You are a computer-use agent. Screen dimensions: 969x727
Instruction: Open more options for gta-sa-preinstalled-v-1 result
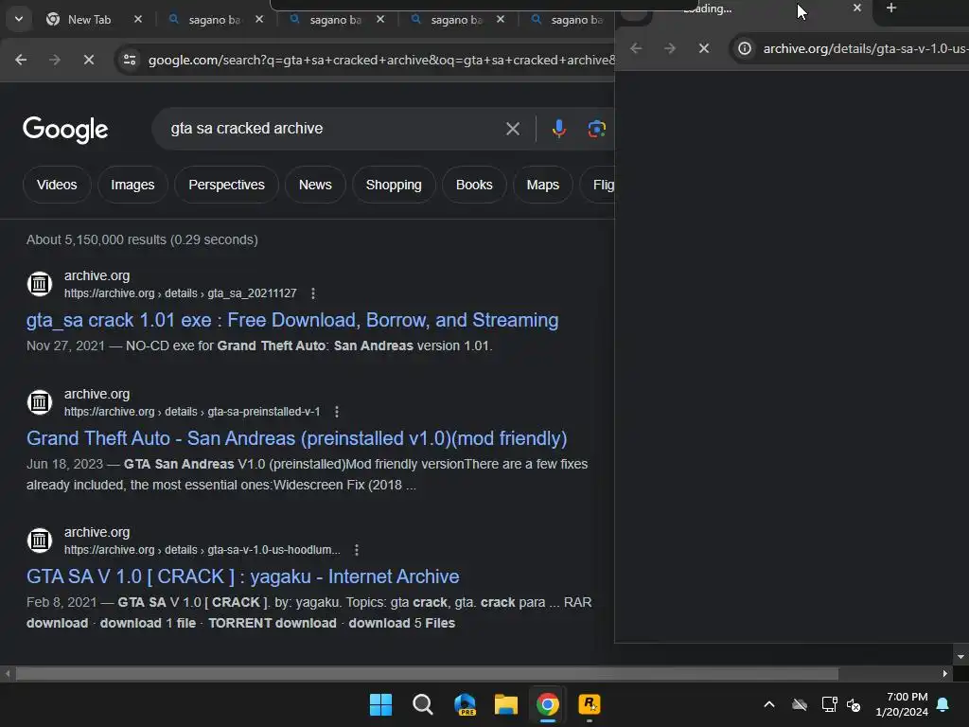336,412
